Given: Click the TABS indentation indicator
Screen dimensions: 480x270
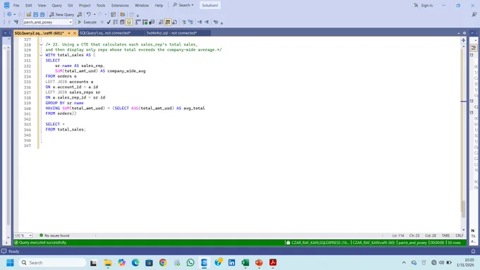Looking at the screenshot, I should coord(445,235).
